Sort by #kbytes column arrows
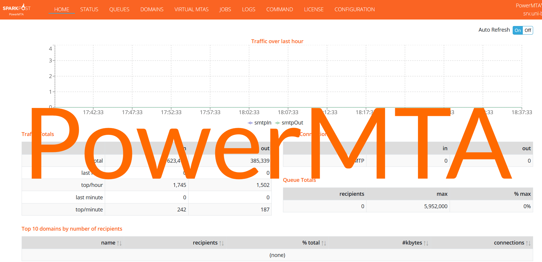The height and width of the screenshot is (262, 542). coord(426,243)
